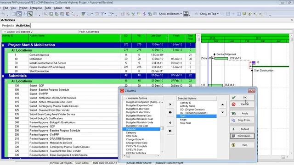
Task: Click the Activity Name column header
Action: pos(74,38)
